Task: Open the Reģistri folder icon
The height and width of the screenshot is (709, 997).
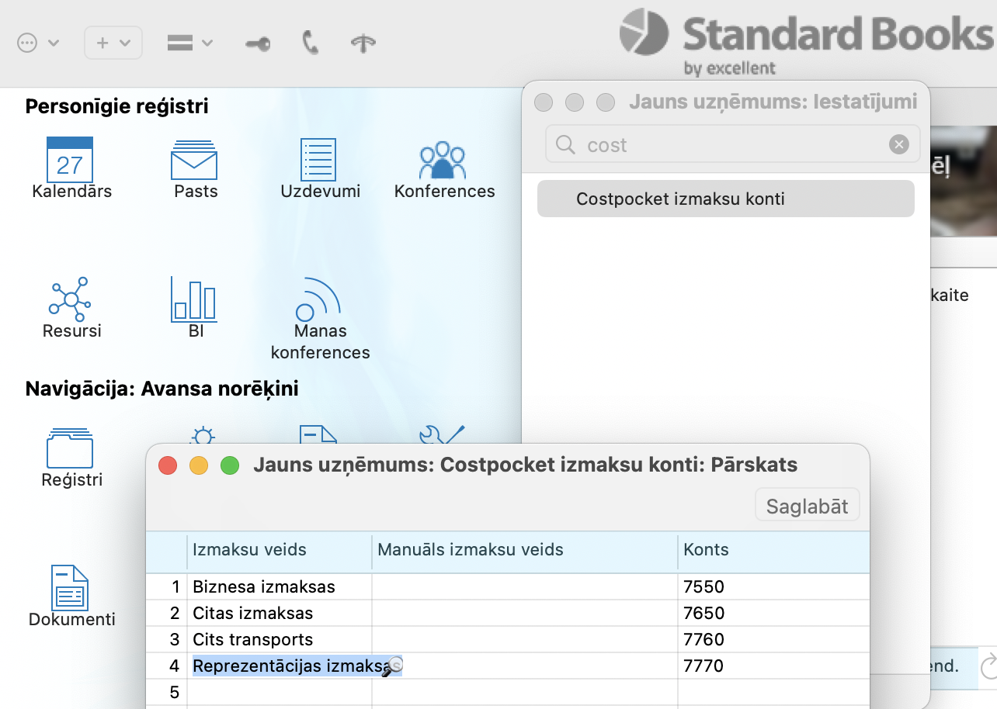Action: click(71, 448)
